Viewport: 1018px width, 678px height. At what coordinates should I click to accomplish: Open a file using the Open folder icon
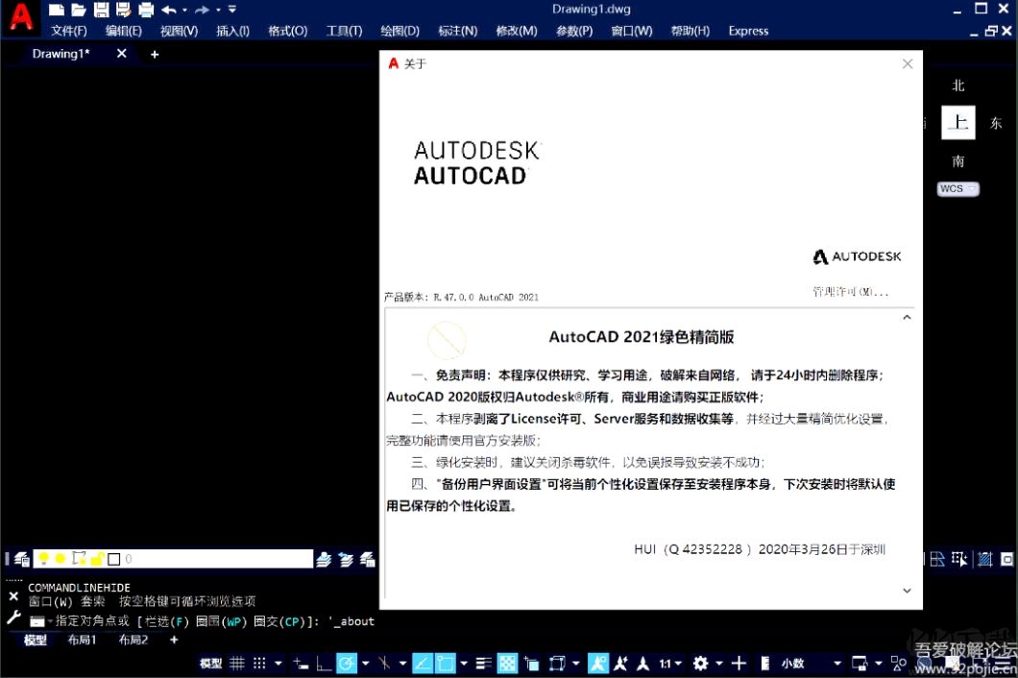pyautogui.click(x=77, y=10)
